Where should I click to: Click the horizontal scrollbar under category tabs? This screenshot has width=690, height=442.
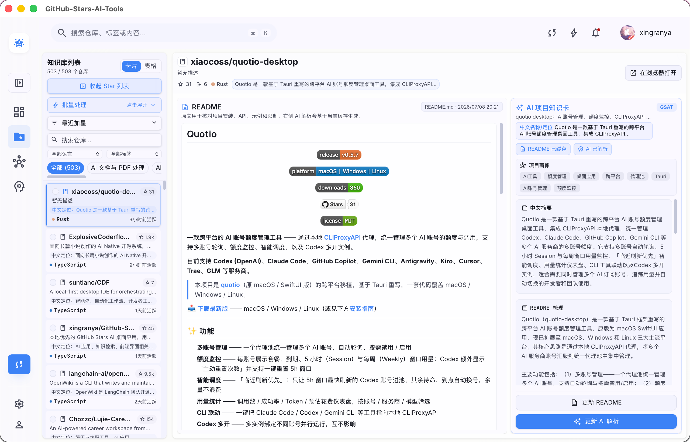(x=67, y=177)
